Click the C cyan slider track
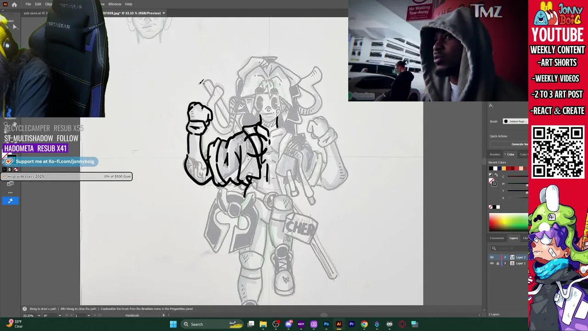The image size is (588, 331). (x=518, y=177)
